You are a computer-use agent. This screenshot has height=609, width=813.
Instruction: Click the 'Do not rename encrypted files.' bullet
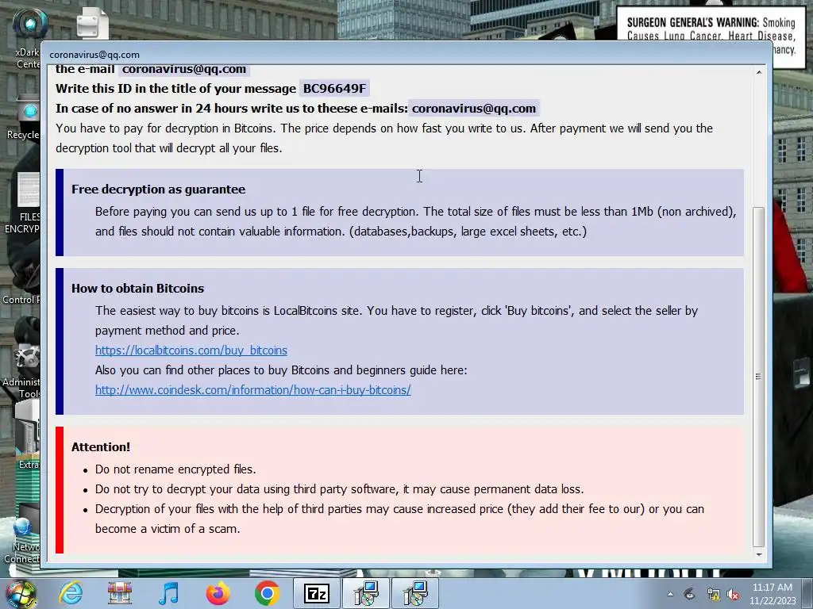click(x=175, y=469)
